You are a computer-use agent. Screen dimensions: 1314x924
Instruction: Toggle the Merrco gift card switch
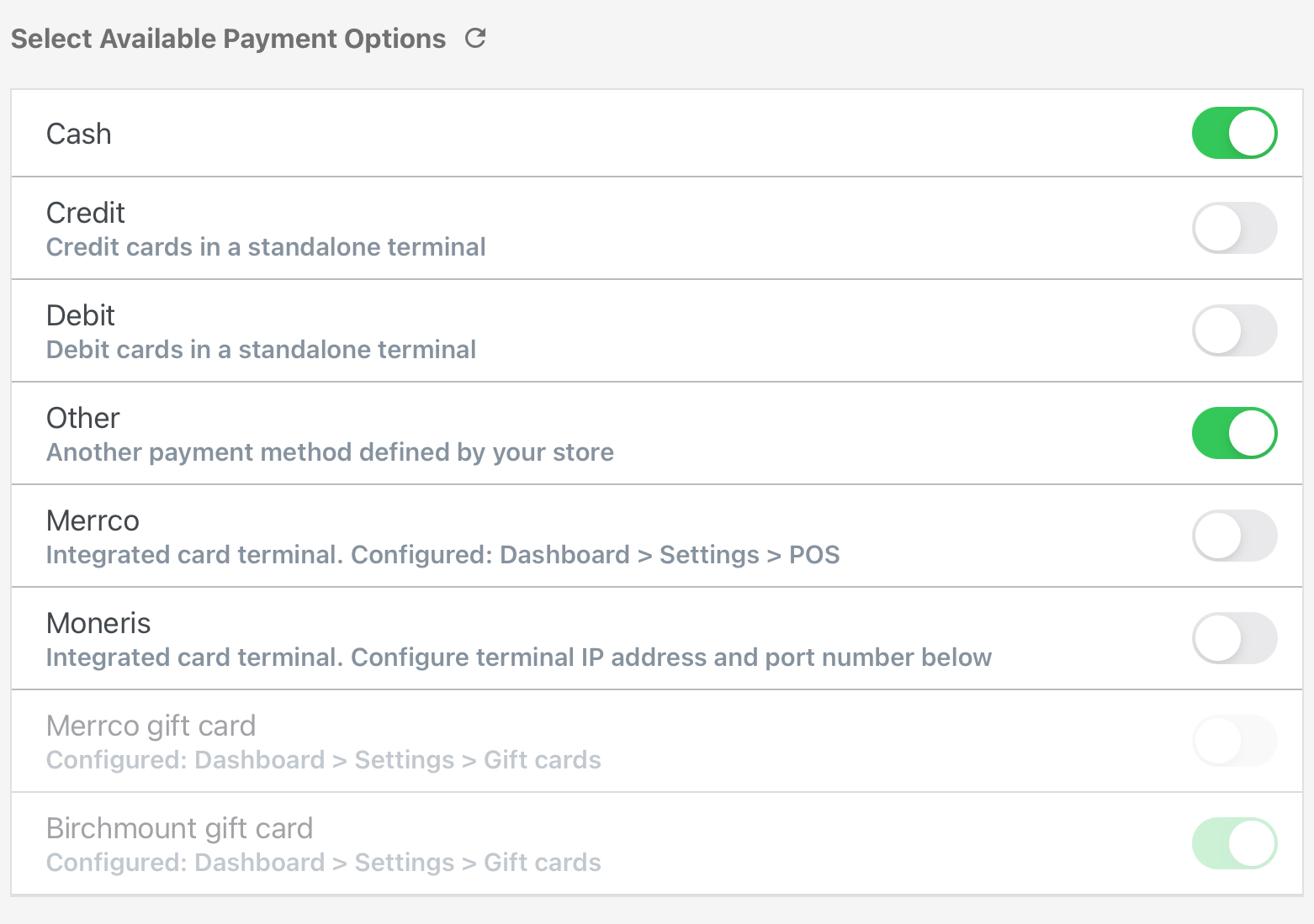(1234, 741)
